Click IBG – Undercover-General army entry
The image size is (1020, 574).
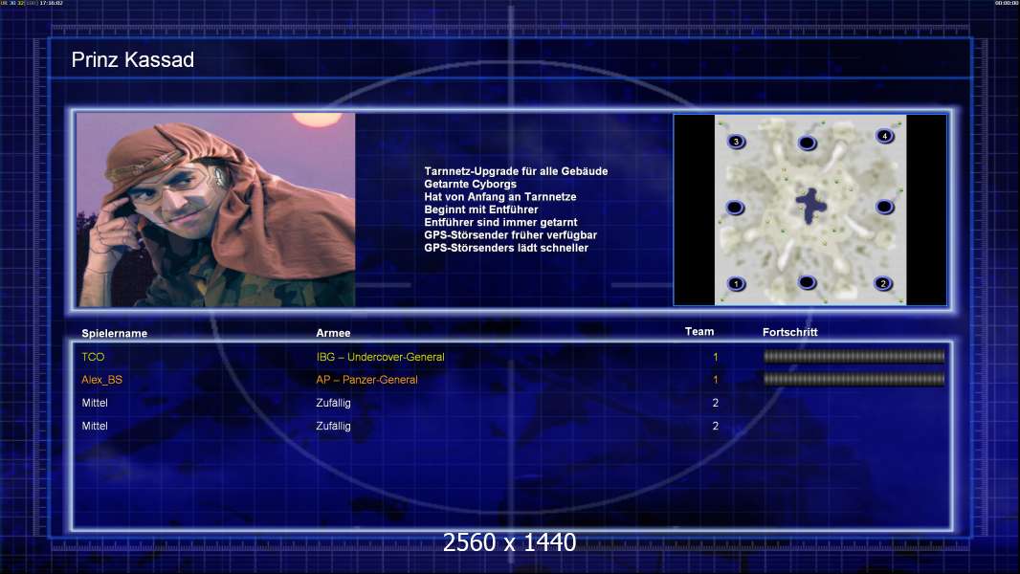[381, 357]
